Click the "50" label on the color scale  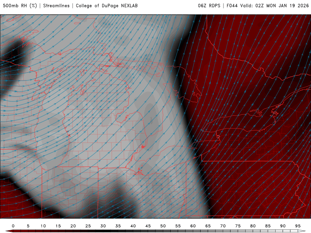point(163,226)
